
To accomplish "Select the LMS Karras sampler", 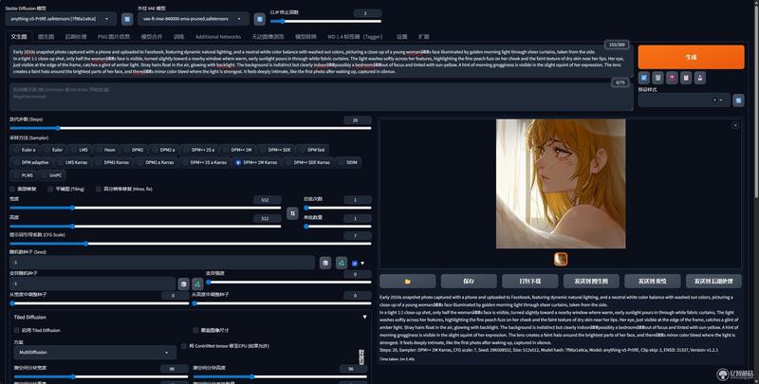I will click(x=73, y=162).
